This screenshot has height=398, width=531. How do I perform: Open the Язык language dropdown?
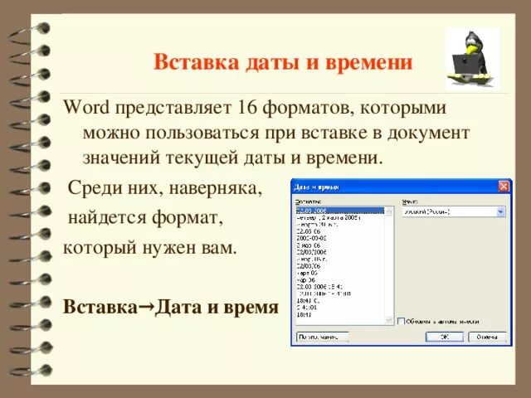tap(501, 212)
